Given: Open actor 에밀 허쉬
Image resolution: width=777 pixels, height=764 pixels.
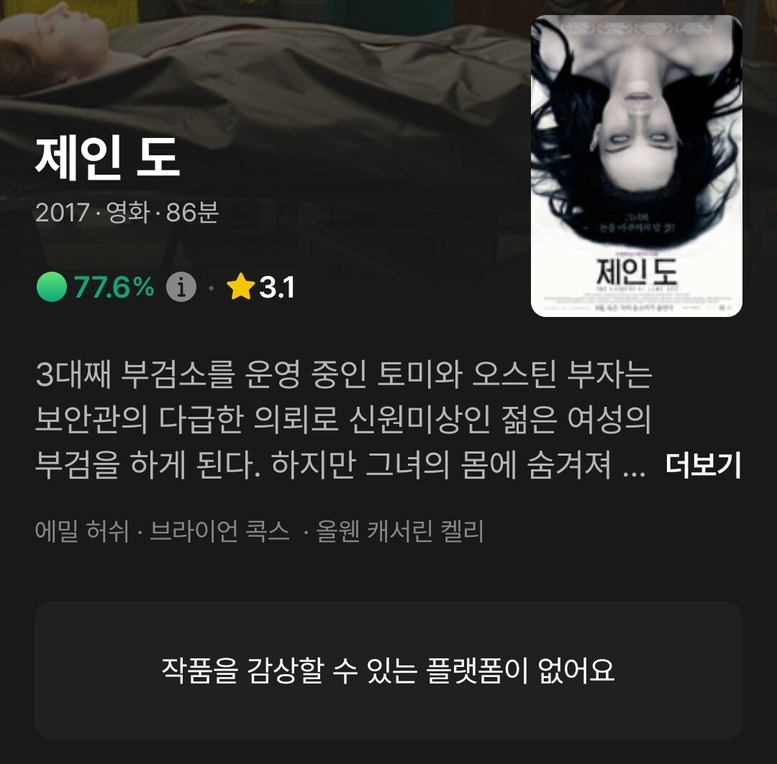Looking at the screenshot, I should coord(82,531).
